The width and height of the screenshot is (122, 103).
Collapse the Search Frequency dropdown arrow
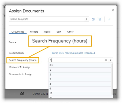click(x=111, y=60)
